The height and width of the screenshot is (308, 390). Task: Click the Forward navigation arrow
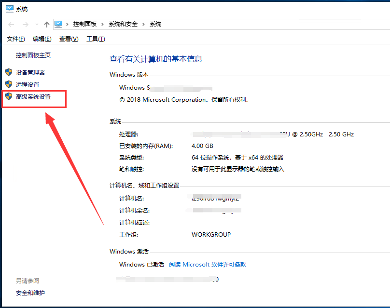25,25
